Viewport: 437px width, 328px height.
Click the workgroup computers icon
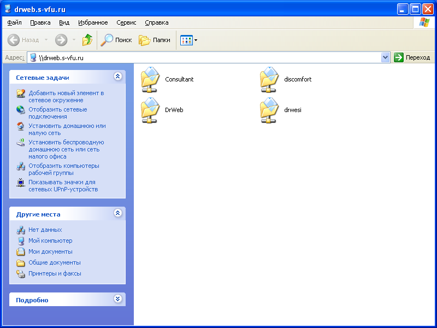tap(21, 166)
